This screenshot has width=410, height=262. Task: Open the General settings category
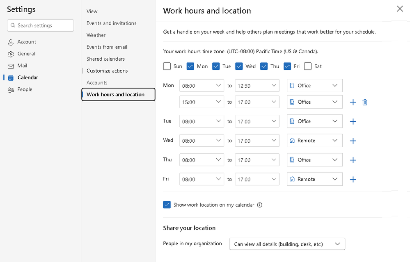tap(26, 54)
